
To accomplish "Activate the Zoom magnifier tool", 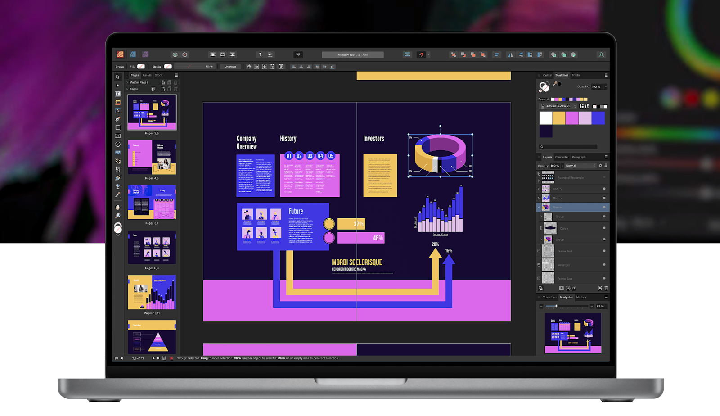I will (118, 216).
